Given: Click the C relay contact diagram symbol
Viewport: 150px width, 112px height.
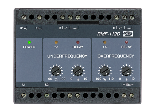Looking at the screenshot, I should coord(124,28).
